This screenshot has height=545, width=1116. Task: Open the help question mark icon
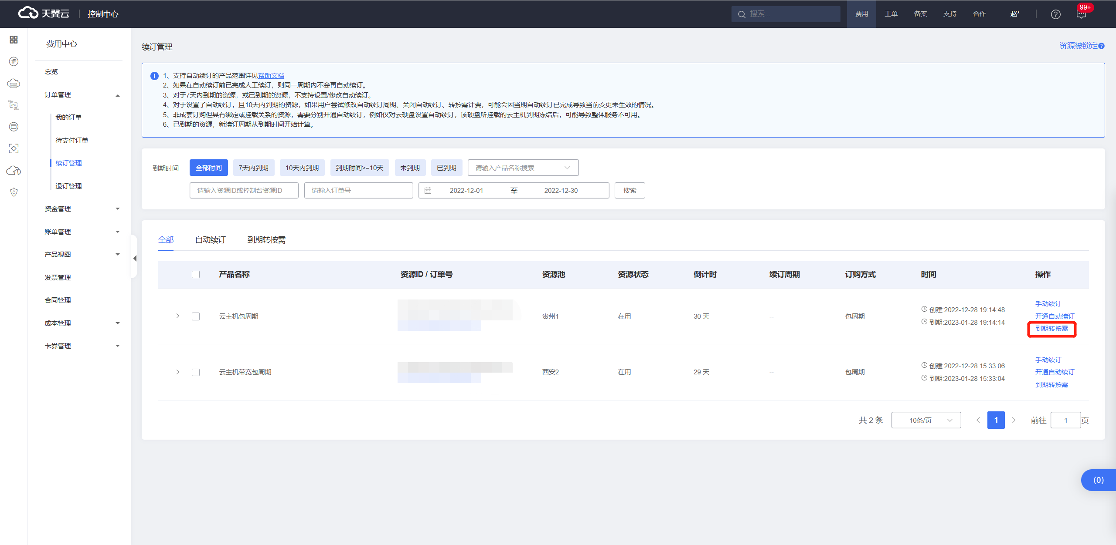pyautogui.click(x=1055, y=14)
